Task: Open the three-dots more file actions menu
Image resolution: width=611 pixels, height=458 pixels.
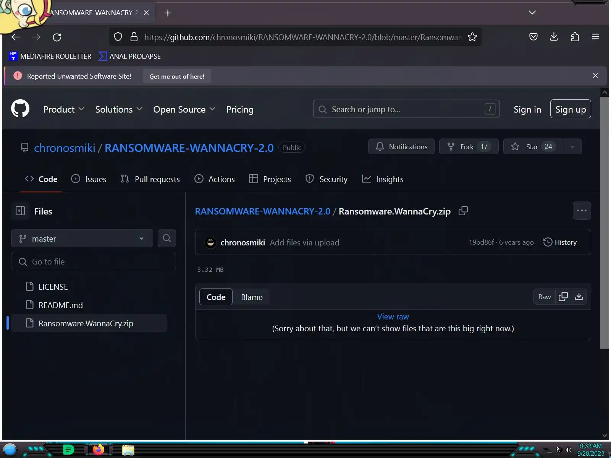Action: (582, 211)
